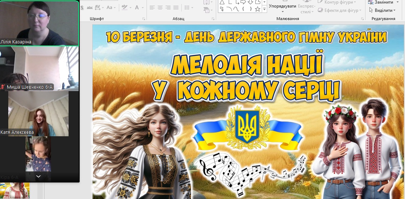Align text to the left

tap(152, 8)
